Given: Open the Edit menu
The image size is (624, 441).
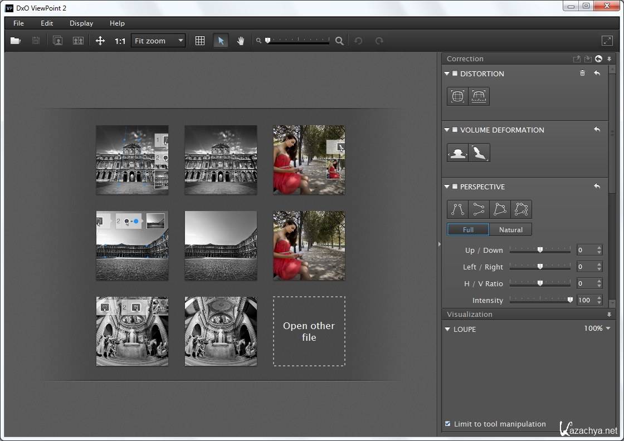Looking at the screenshot, I should [x=47, y=23].
